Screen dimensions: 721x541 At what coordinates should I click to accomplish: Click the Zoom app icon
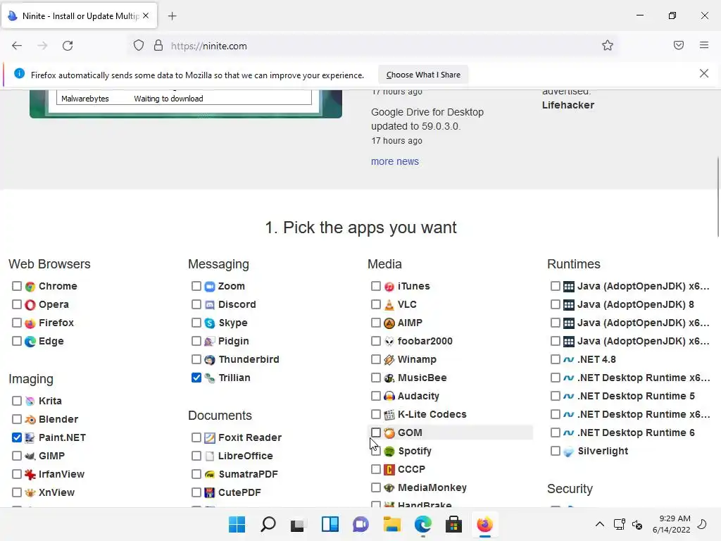[210, 286]
